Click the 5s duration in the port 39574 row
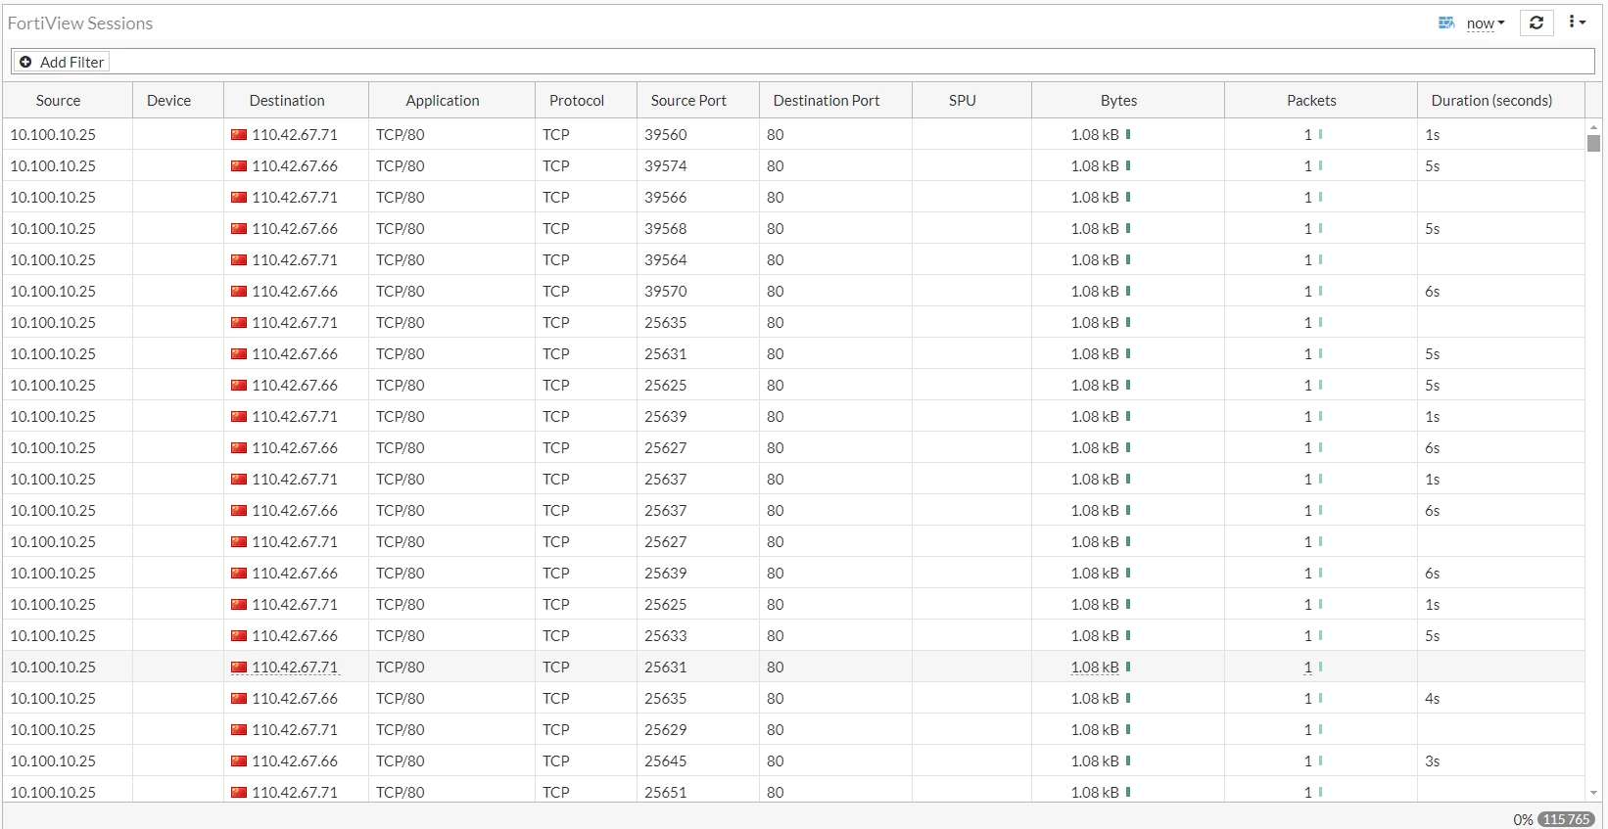 (1433, 166)
